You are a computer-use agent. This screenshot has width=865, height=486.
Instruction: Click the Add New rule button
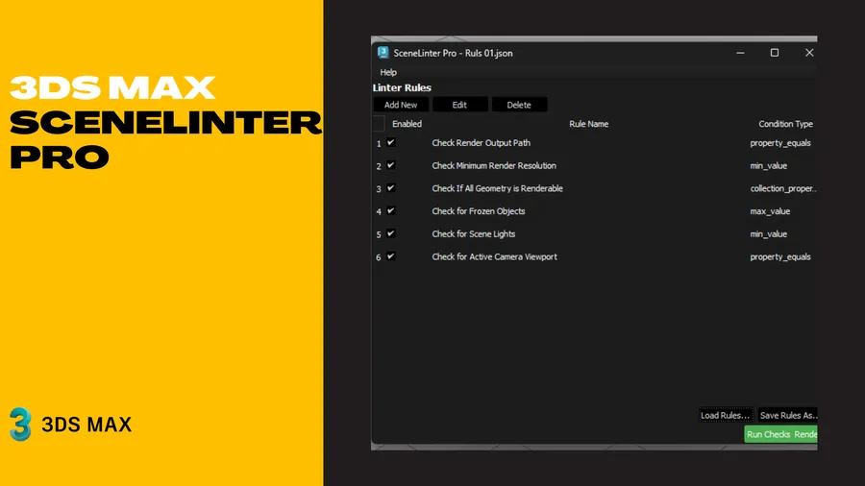[x=401, y=105]
